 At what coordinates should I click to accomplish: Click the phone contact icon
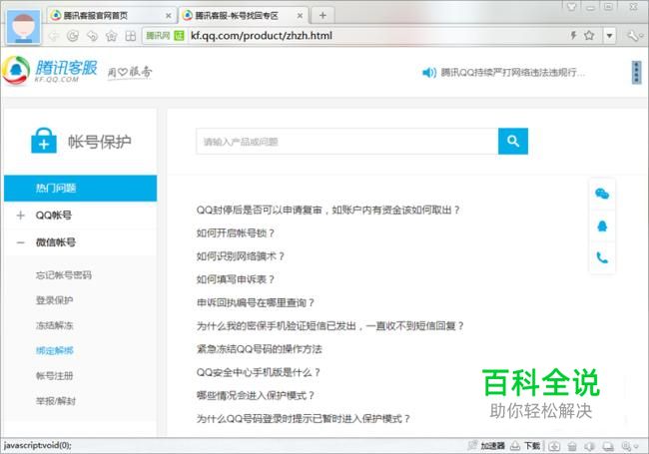coord(602,258)
